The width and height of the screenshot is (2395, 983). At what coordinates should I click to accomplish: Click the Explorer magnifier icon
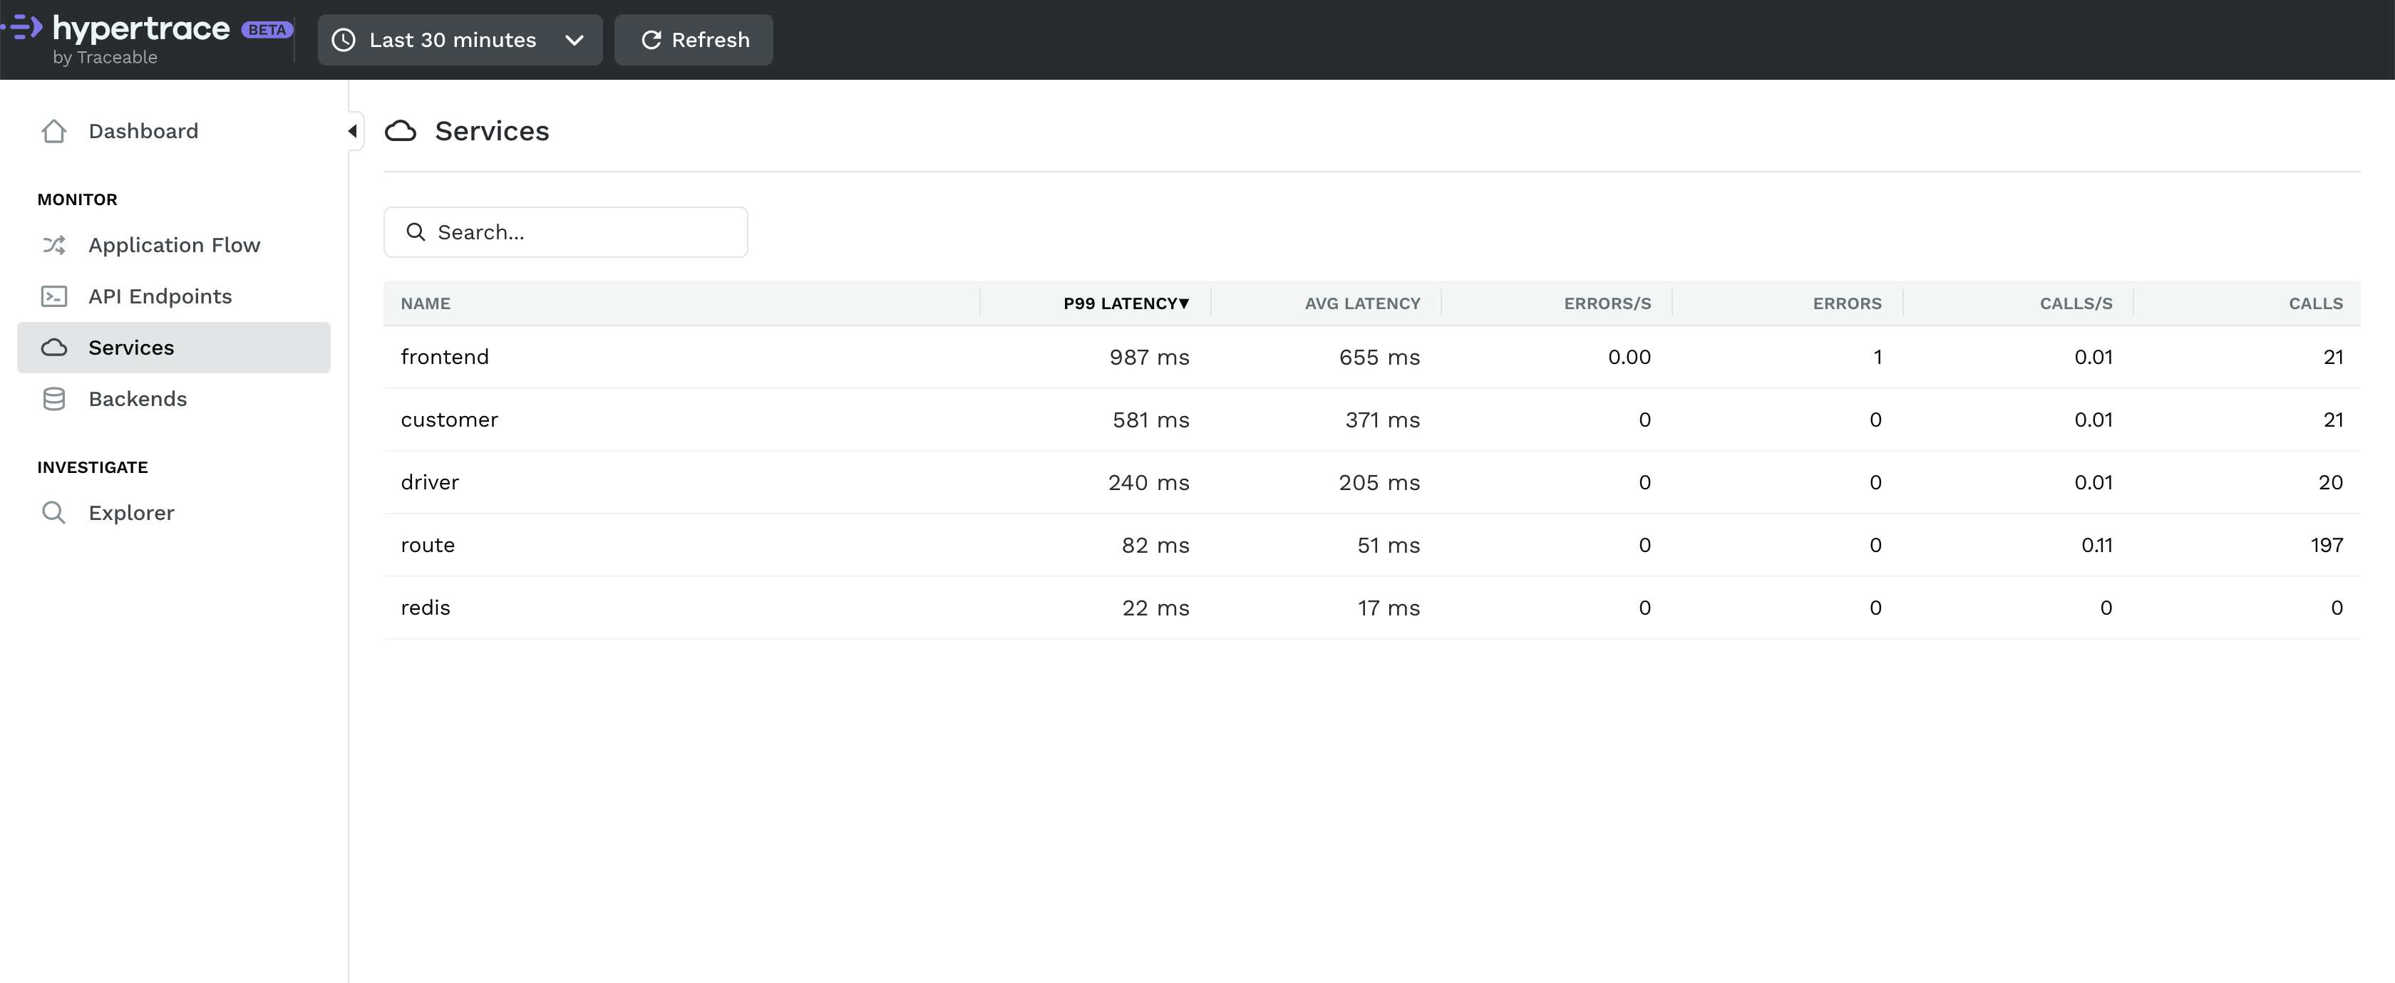(x=54, y=513)
